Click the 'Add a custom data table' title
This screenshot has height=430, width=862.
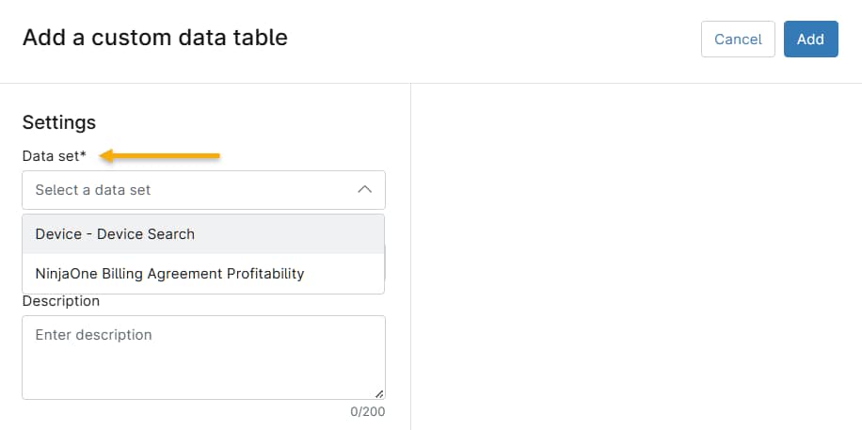[155, 39]
